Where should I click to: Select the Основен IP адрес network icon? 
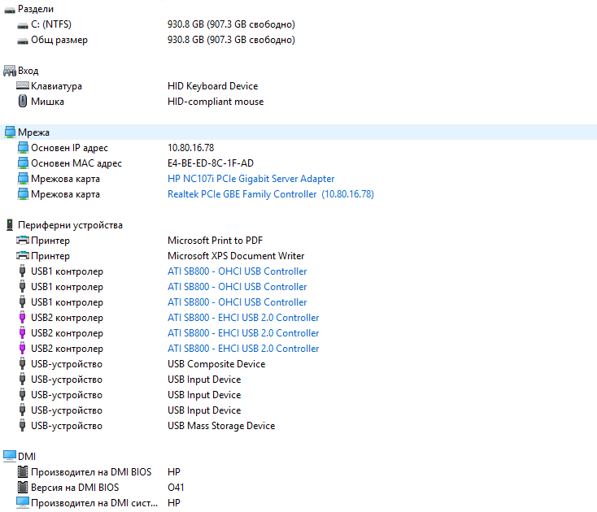[23, 148]
